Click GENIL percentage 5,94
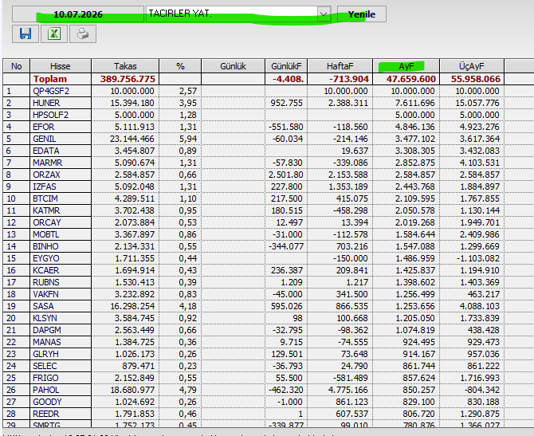This screenshot has height=436, width=534. click(188, 139)
